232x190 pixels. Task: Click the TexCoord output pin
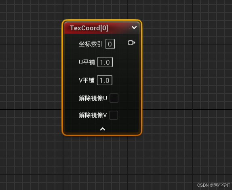click(x=131, y=43)
